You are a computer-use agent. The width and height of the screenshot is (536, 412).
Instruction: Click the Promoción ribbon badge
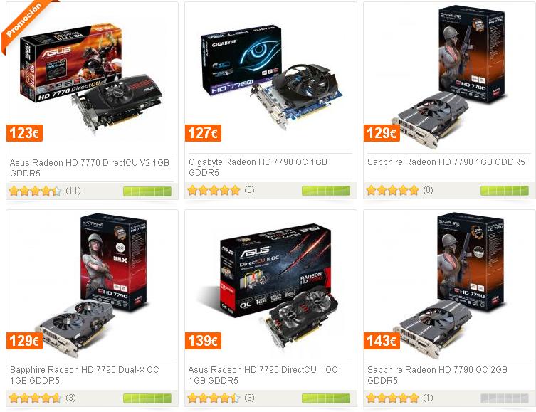[24, 20]
